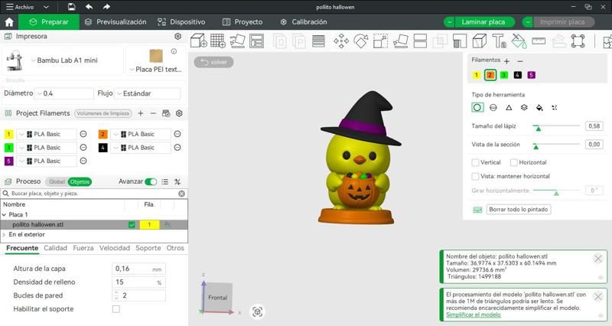612x326 pixels.
Task: Click the fit view icon beside the view cube
Action: pyautogui.click(x=257, y=311)
